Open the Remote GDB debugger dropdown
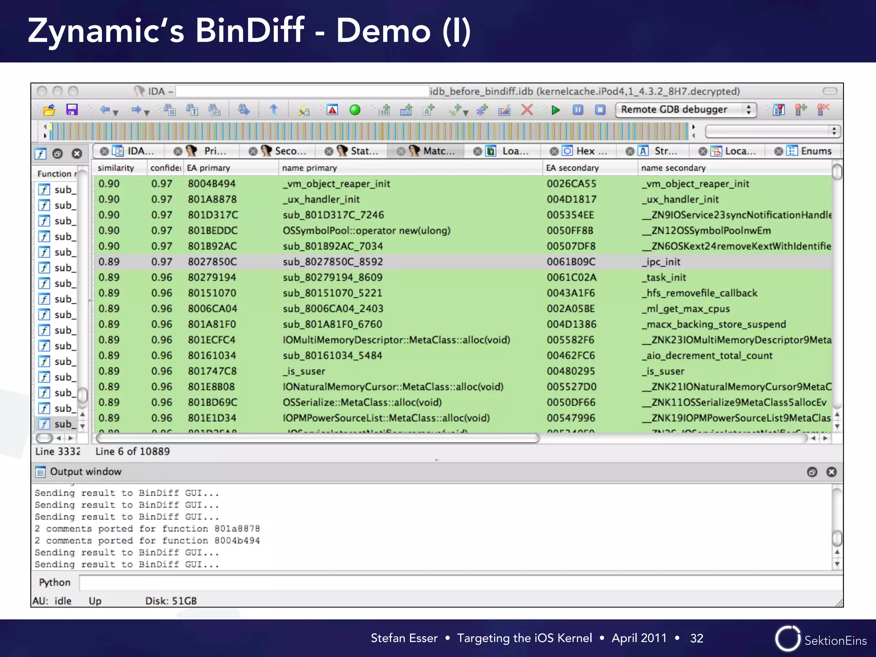The width and height of the screenshot is (876, 657). [686, 110]
